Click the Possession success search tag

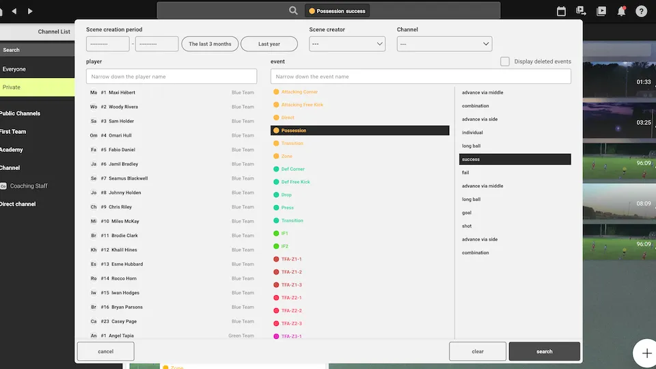337,11
